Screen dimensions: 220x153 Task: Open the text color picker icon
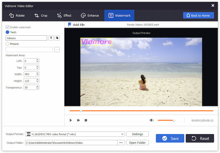coord(57,38)
